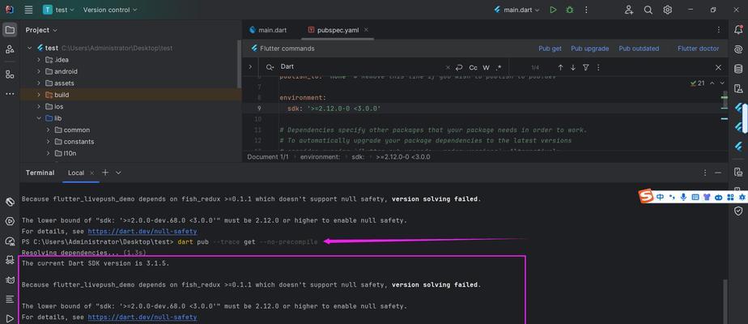Close the find bar
The height and width of the screenshot is (324, 748).
[718, 67]
